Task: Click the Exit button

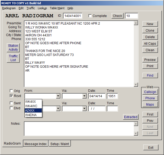Action: pos(151,147)
